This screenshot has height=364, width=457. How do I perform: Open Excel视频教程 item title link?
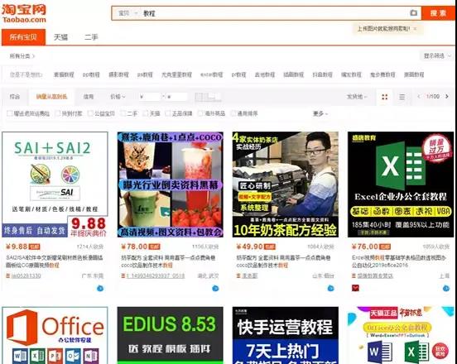pyautogui.click(x=399, y=261)
